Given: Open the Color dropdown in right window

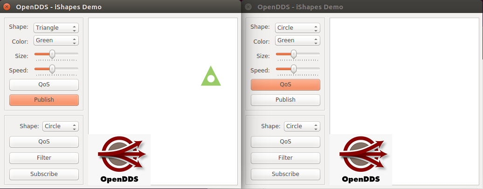Looking at the screenshot, I should click(x=297, y=40).
